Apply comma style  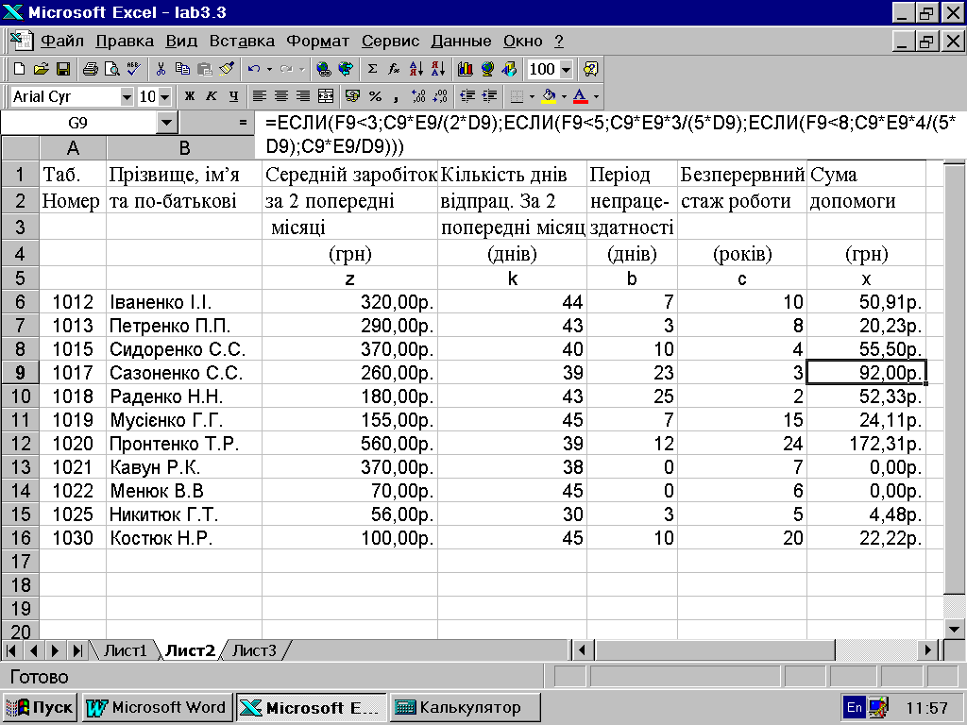point(397,96)
